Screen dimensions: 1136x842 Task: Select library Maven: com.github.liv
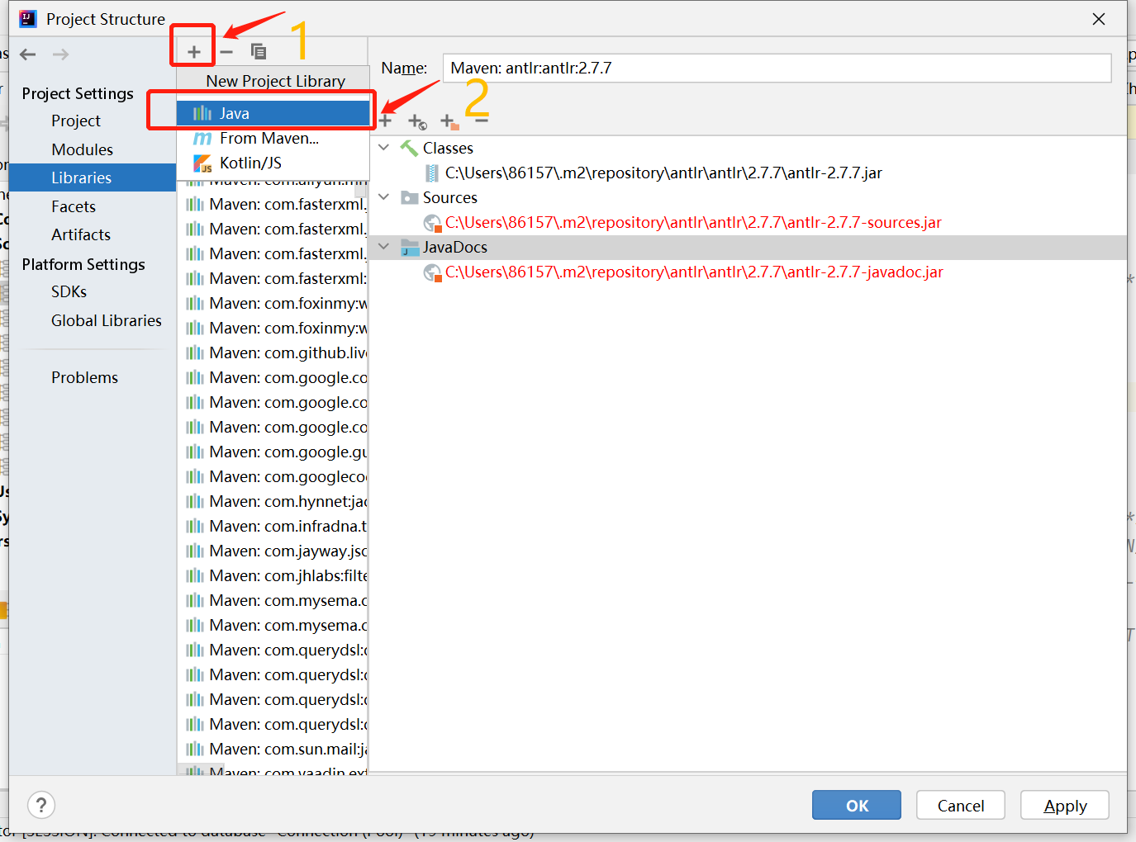coord(273,352)
